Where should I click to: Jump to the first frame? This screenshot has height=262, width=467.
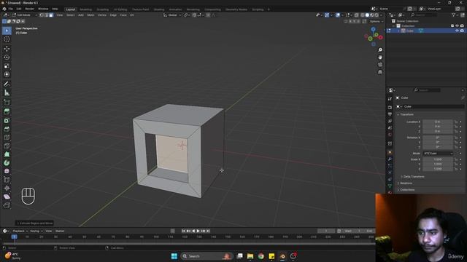coord(183,231)
